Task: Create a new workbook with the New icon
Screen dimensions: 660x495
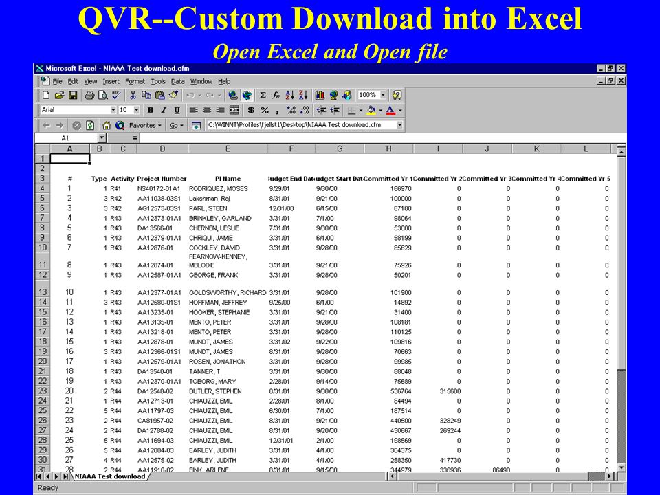Action: [x=46, y=95]
